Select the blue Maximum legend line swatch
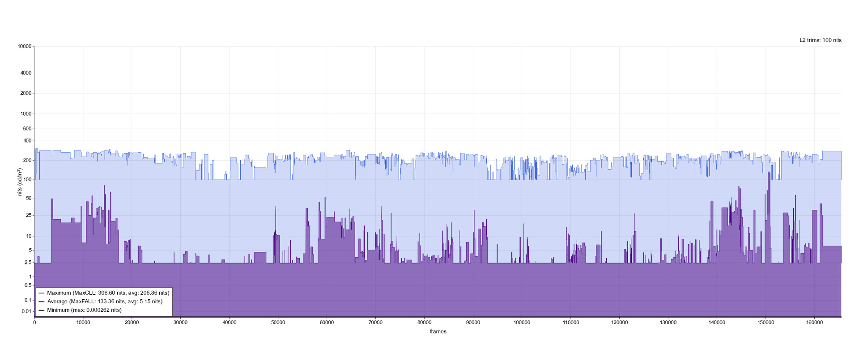Image resolution: width=859 pixels, height=343 pixels. tap(42, 293)
